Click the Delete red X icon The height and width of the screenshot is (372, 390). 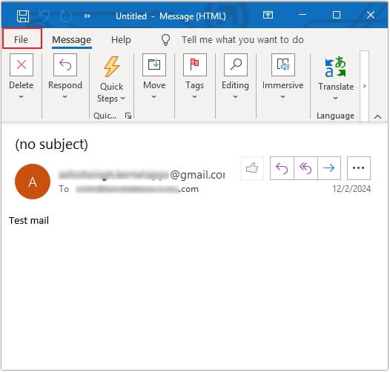pos(22,65)
